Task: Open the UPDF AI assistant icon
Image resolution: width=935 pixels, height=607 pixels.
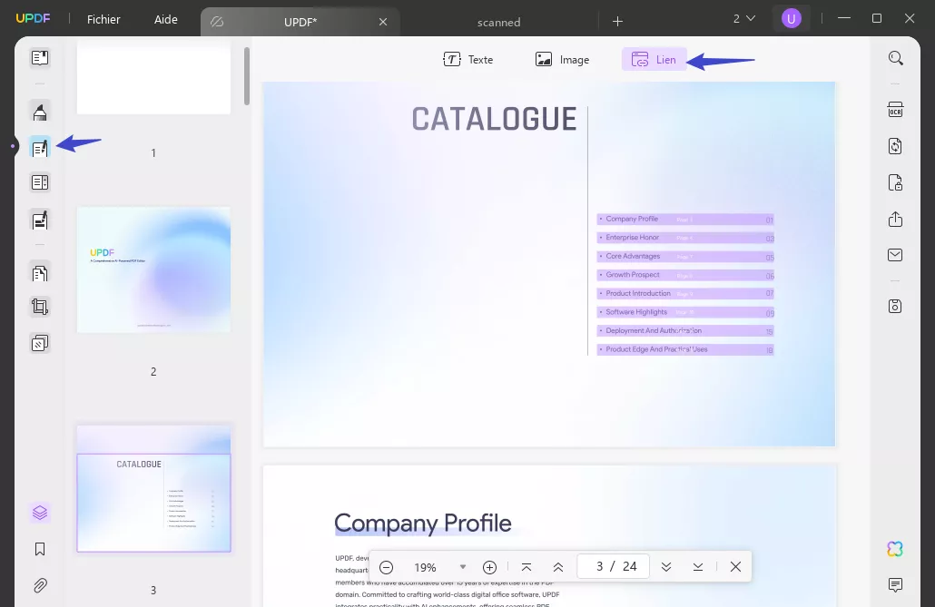Action: (x=895, y=549)
